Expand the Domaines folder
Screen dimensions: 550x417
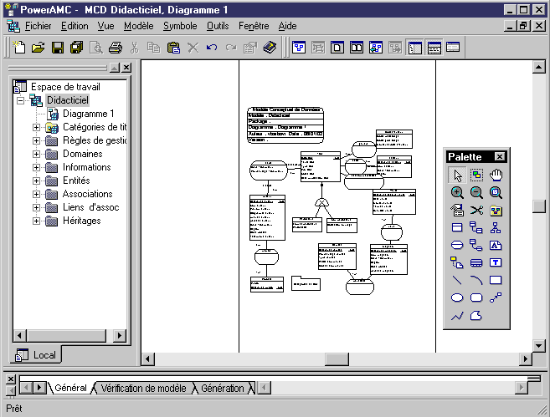coord(36,154)
